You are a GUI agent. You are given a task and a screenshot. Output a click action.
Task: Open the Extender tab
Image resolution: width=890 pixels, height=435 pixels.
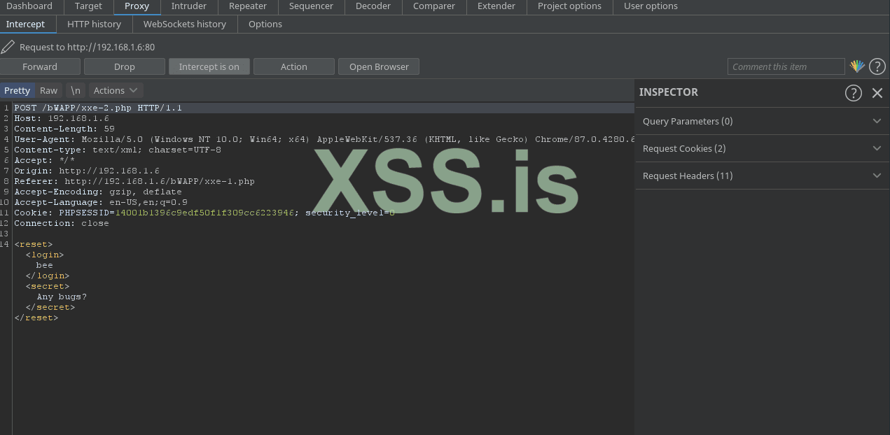(496, 6)
